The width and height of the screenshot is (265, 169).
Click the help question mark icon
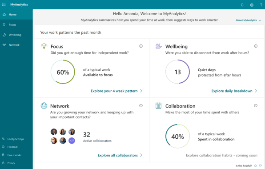pyautogui.click(x=261, y=5)
